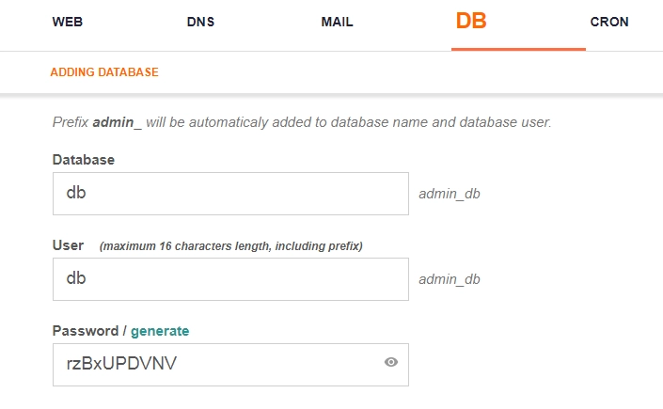Click admin_db preview beside User field
663x409 pixels.
click(x=450, y=280)
